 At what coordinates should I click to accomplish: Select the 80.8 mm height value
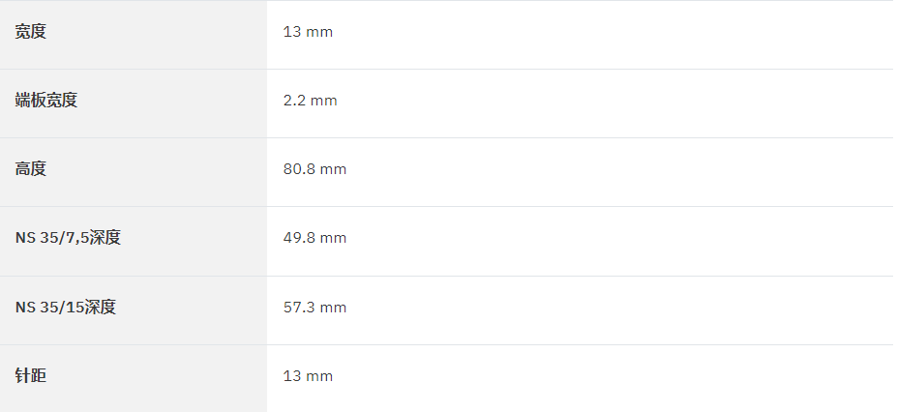[x=314, y=169]
